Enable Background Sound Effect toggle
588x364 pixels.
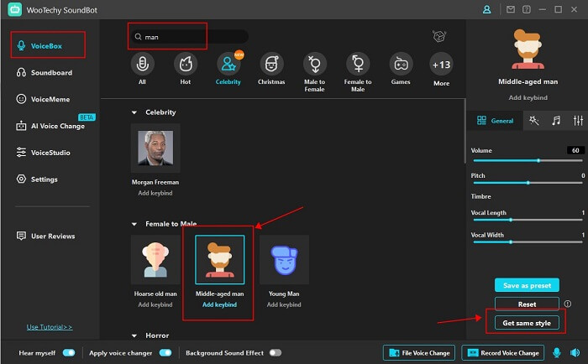coord(275,353)
